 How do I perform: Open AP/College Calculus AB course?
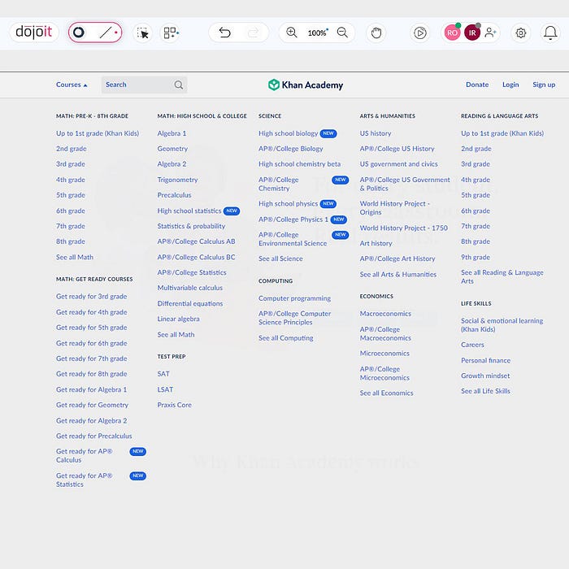(x=196, y=241)
